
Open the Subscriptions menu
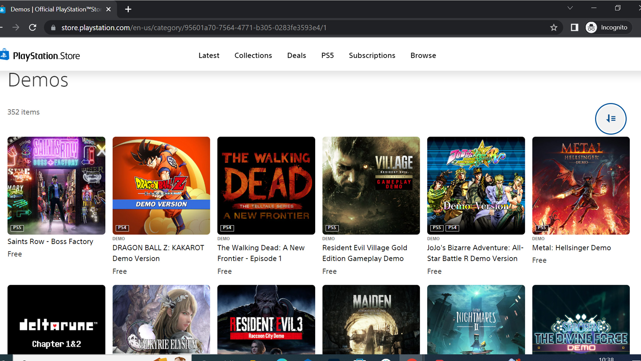[x=372, y=55]
